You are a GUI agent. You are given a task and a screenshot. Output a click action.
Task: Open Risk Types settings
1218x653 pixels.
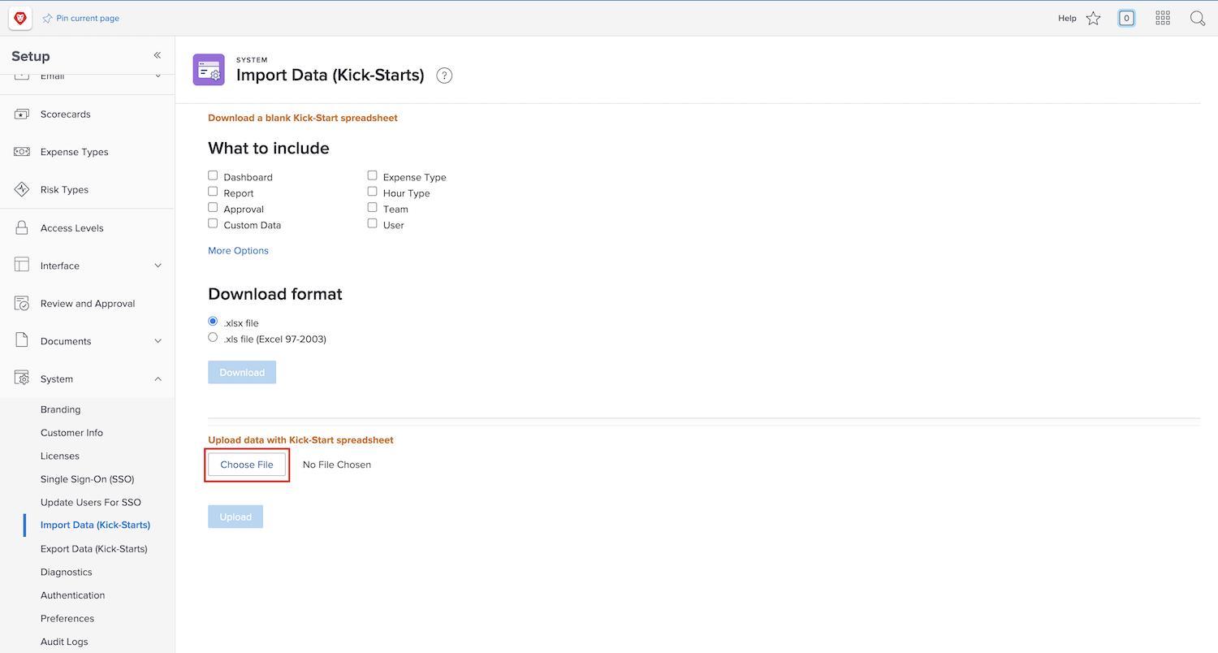pos(64,189)
